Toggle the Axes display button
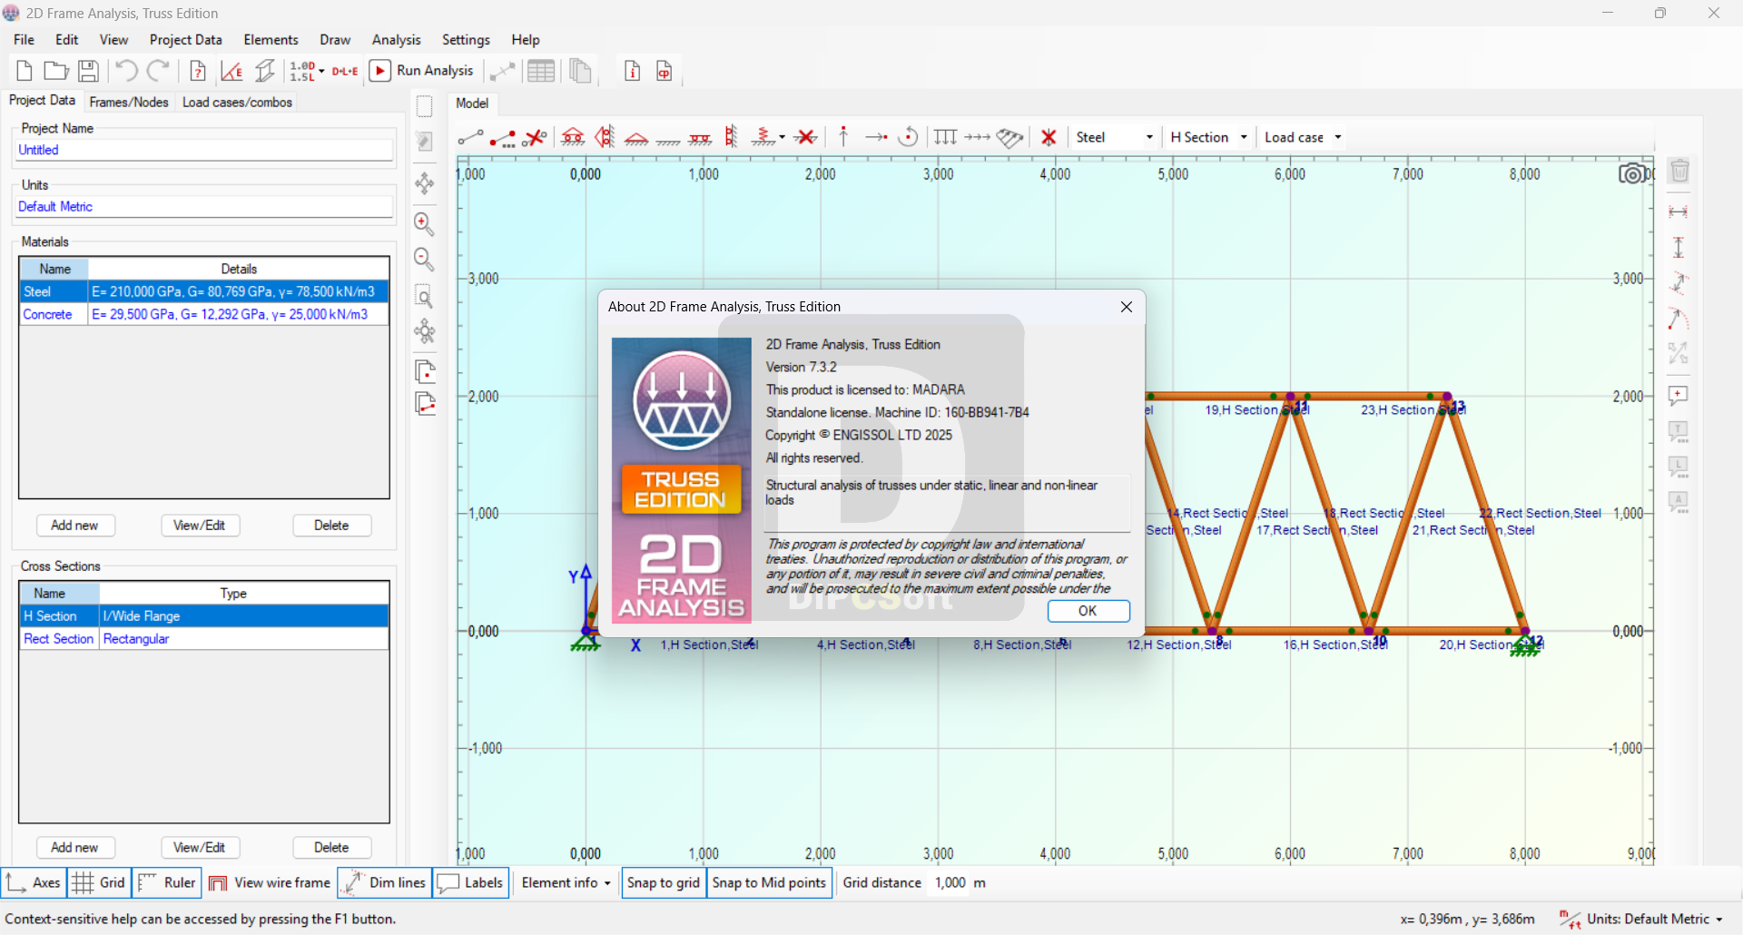Viewport: 1743px width, 935px height. pos(34,882)
